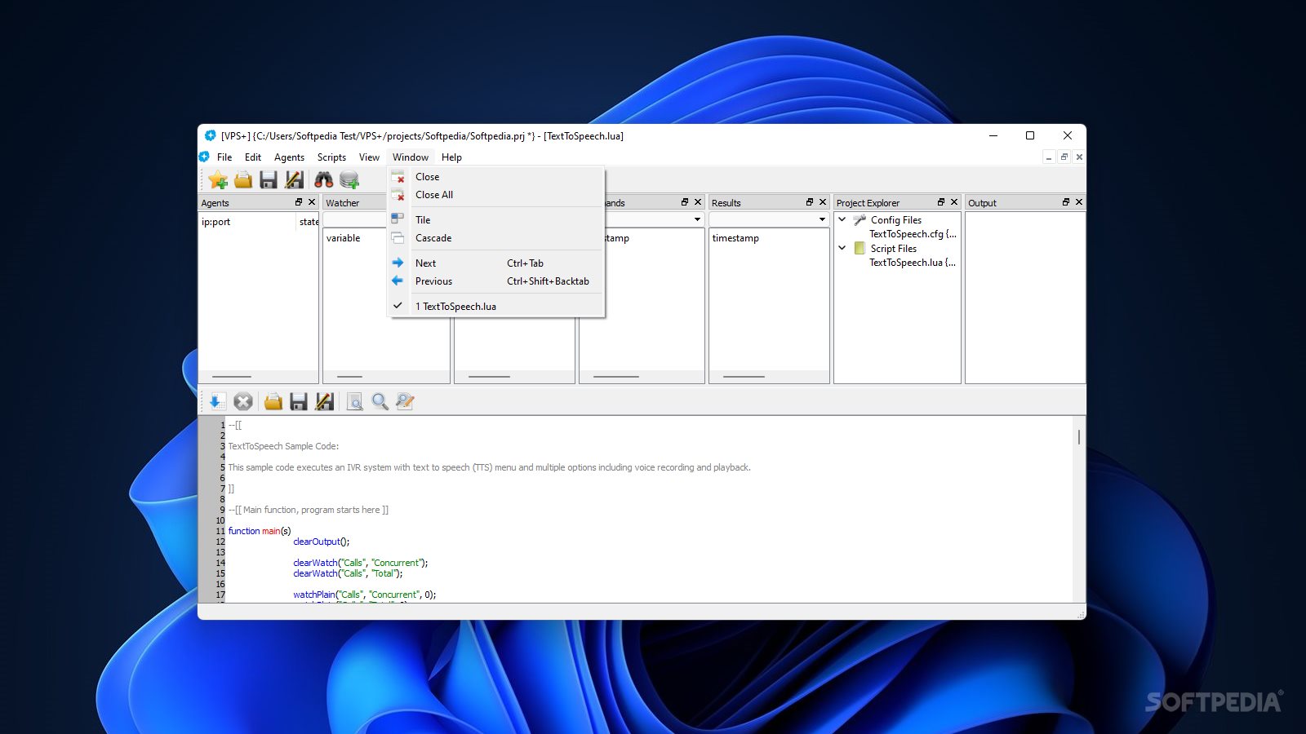Close the Project Explorer panel
This screenshot has width=1306, height=734.
click(x=954, y=202)
